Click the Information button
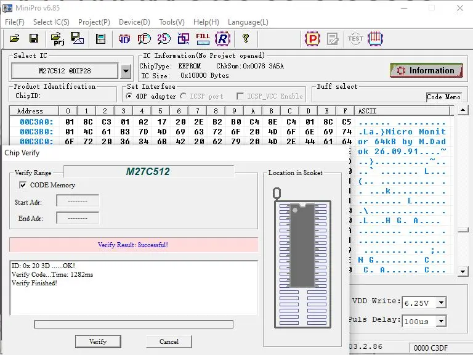Screen dimensions: 473x355 point(426,70)
